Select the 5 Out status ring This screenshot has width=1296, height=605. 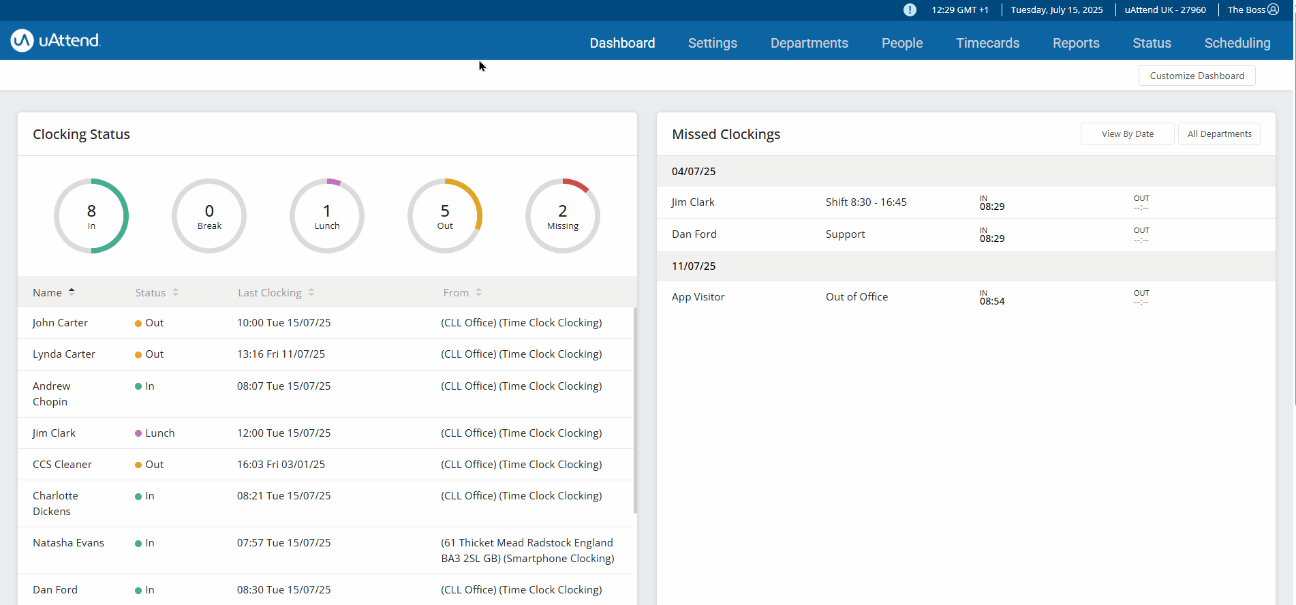coord(445,216)
